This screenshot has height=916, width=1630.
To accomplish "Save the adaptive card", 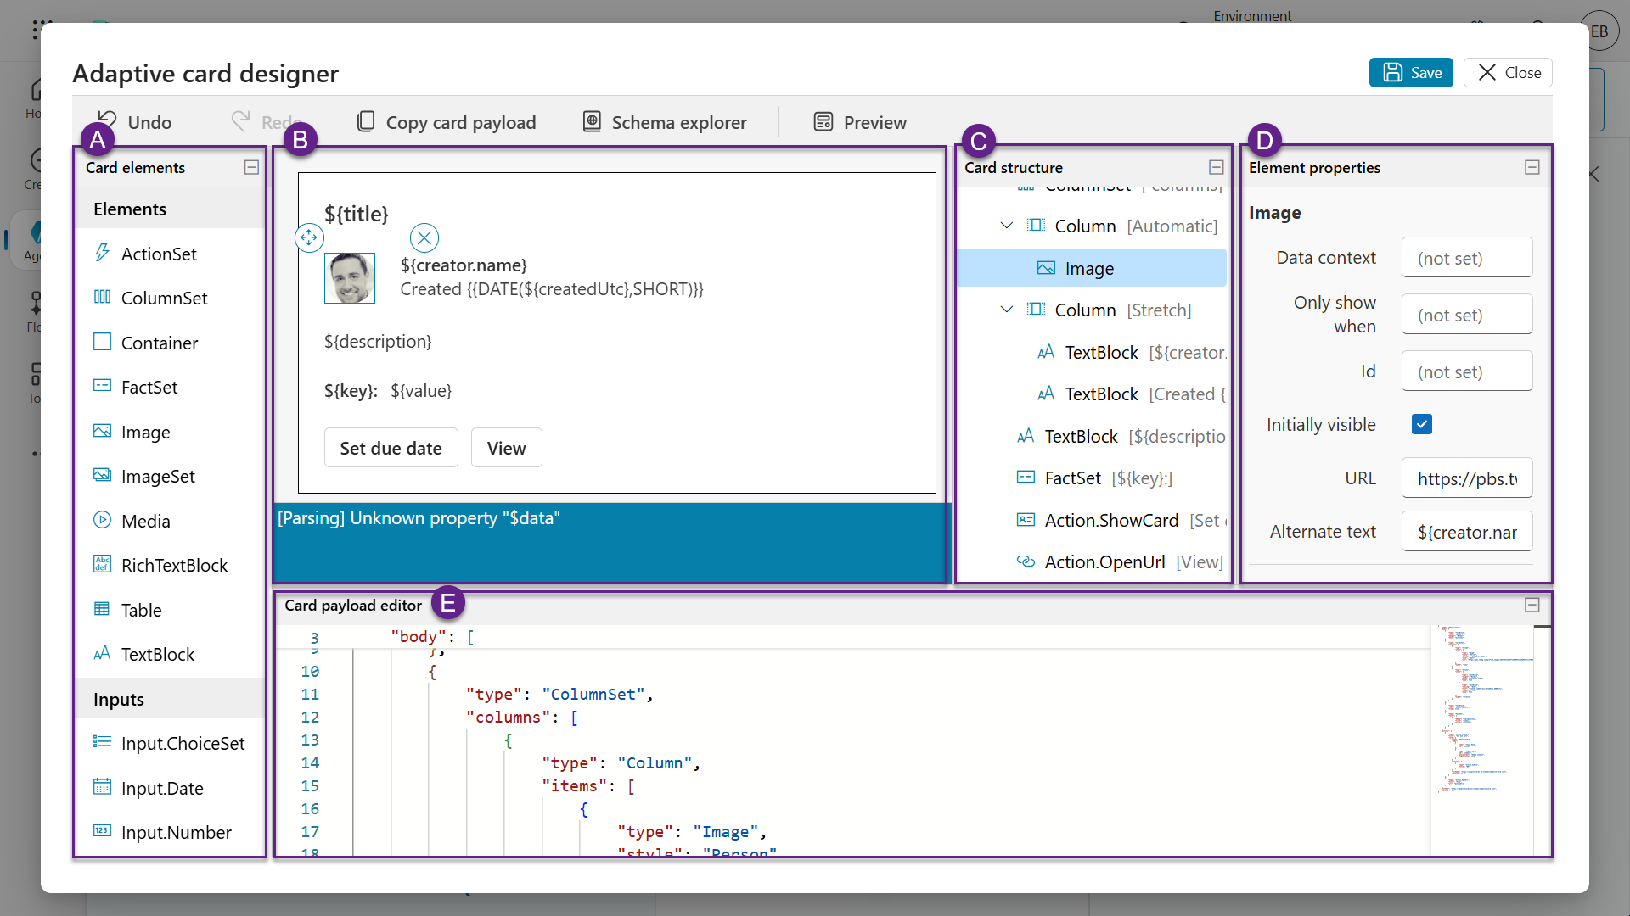I will pos(1411,73).
